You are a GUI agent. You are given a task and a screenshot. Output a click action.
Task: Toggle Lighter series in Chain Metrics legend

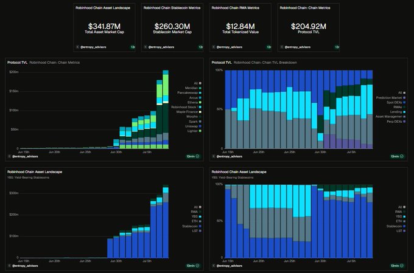(194, 131)
